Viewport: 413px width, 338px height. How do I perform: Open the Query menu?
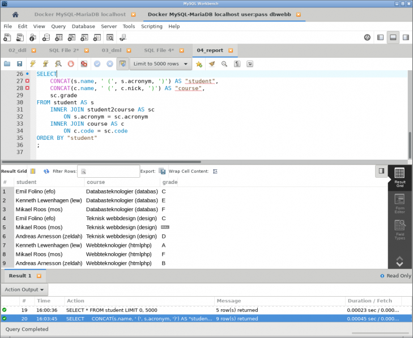(58, 26)
